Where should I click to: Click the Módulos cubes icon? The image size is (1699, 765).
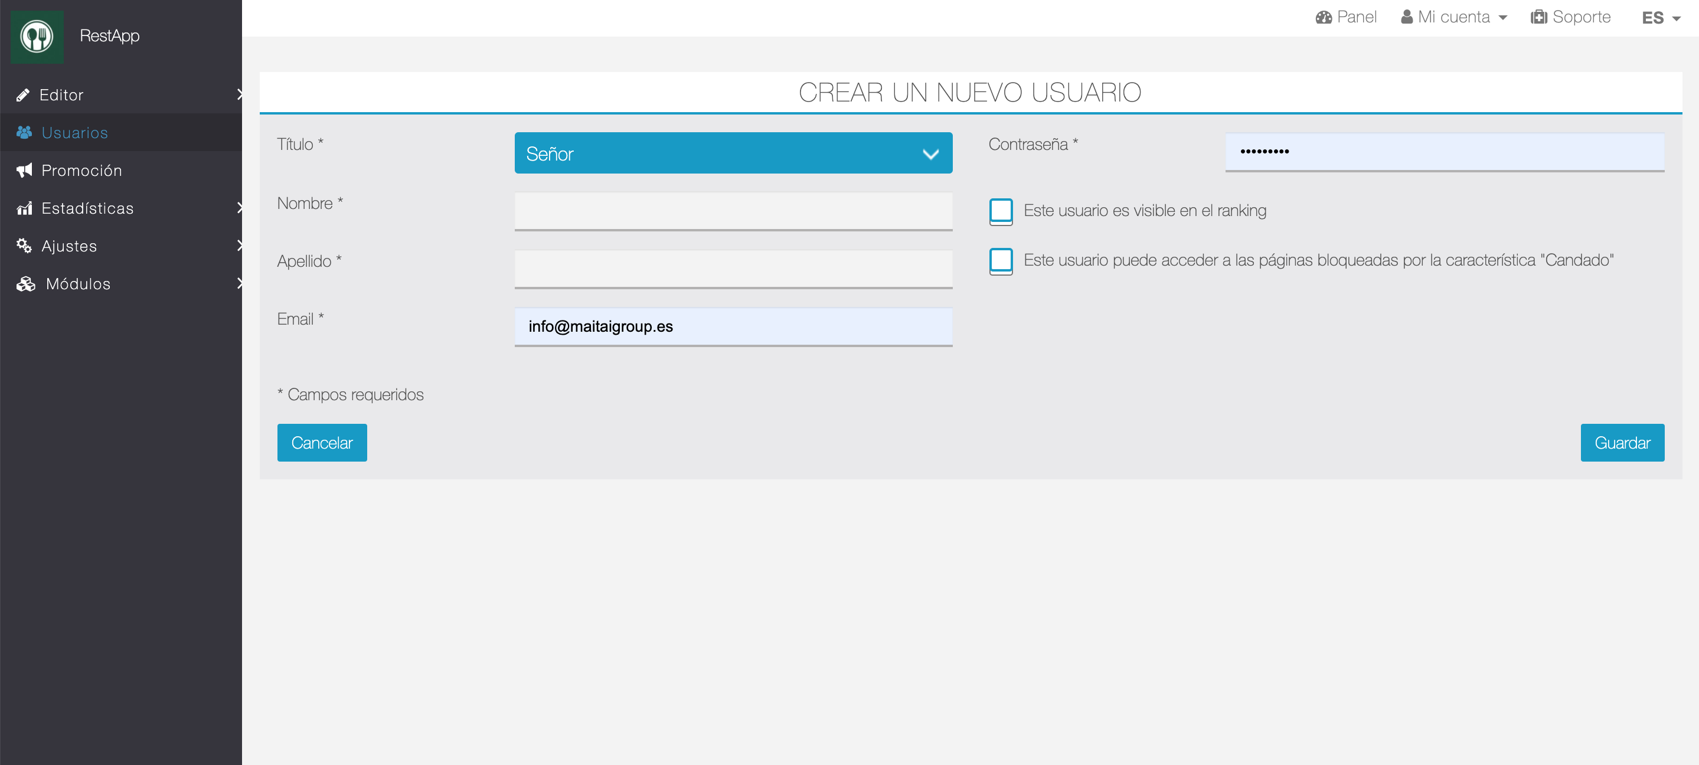click(x=26, y=283)
